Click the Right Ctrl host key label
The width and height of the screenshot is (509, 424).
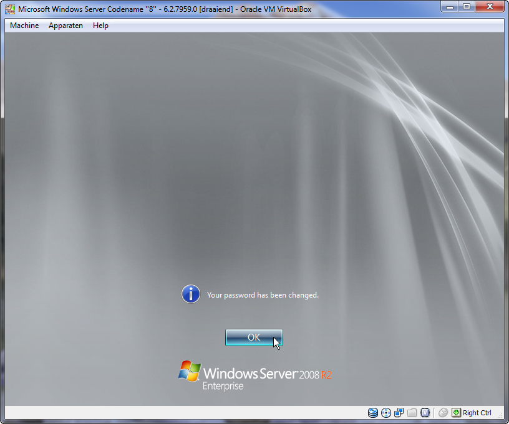pos(477,413)
